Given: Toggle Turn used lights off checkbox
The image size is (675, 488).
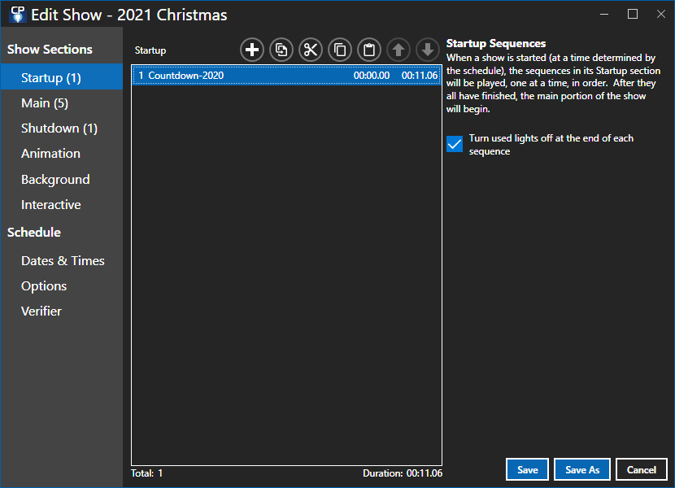Looking at the screenshot, I should (x=455, y=144).
